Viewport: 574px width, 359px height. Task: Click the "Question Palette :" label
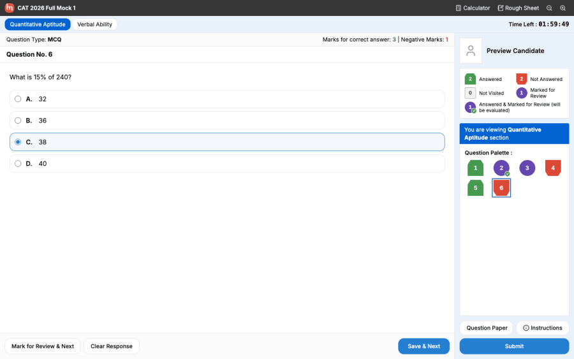[489, 153]
